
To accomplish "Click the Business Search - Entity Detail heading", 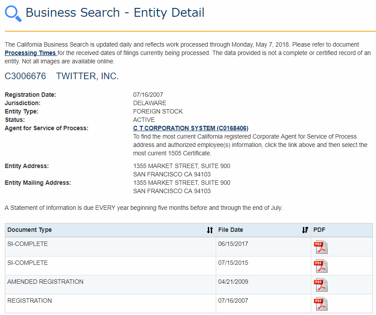I will coord(115,13).
